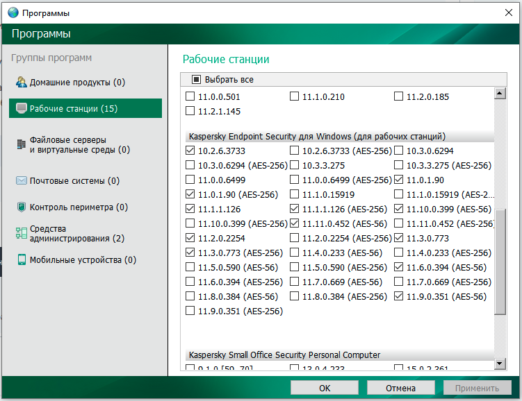Click the Средства администрирования icon
Viewport: 522px width, 401px height.
click(22, 233)
